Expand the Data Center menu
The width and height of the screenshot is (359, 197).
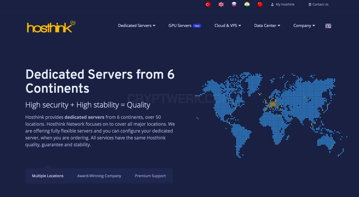click(267, 26)
